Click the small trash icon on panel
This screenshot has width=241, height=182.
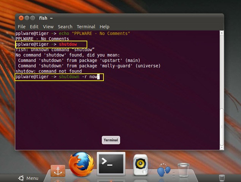tap(222, 178)
